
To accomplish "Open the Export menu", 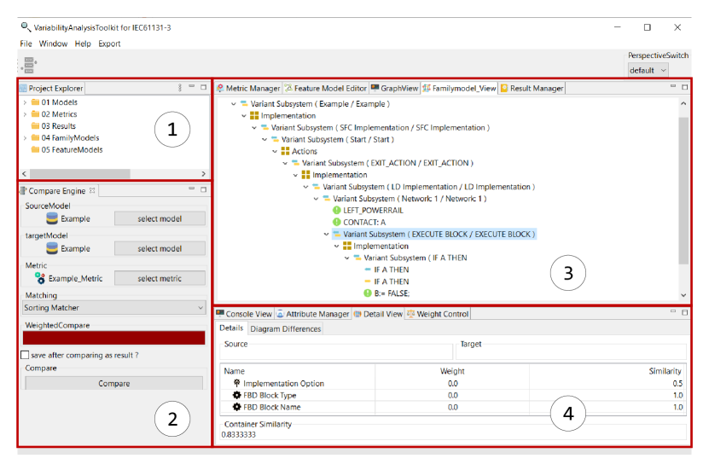I will coord(109,44).
